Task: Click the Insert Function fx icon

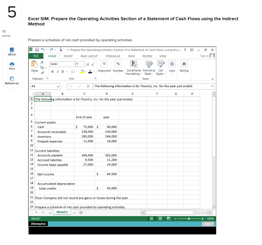Action: pos(88,86)
